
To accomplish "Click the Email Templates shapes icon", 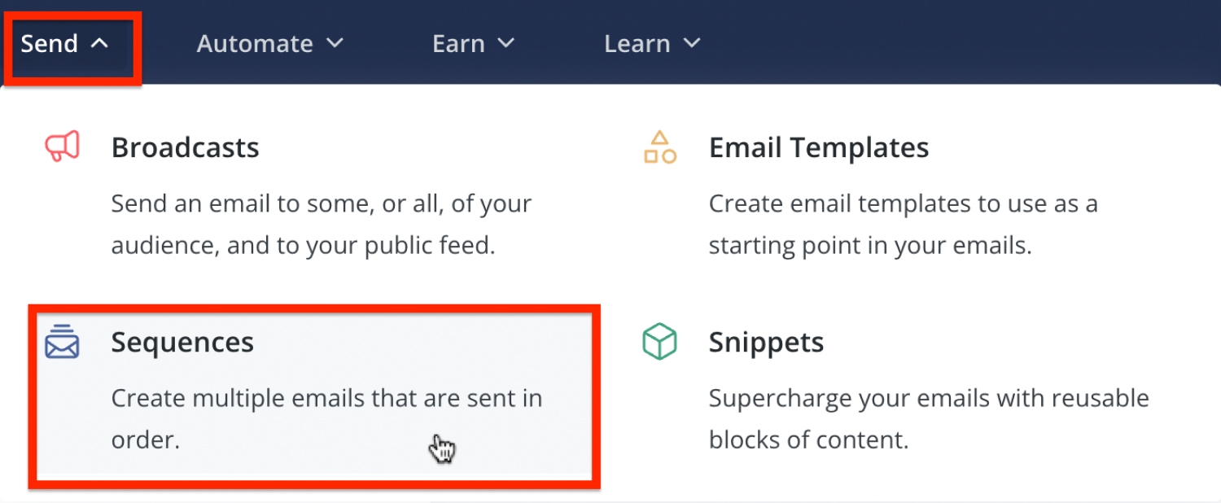I will [x=660, y=147].
